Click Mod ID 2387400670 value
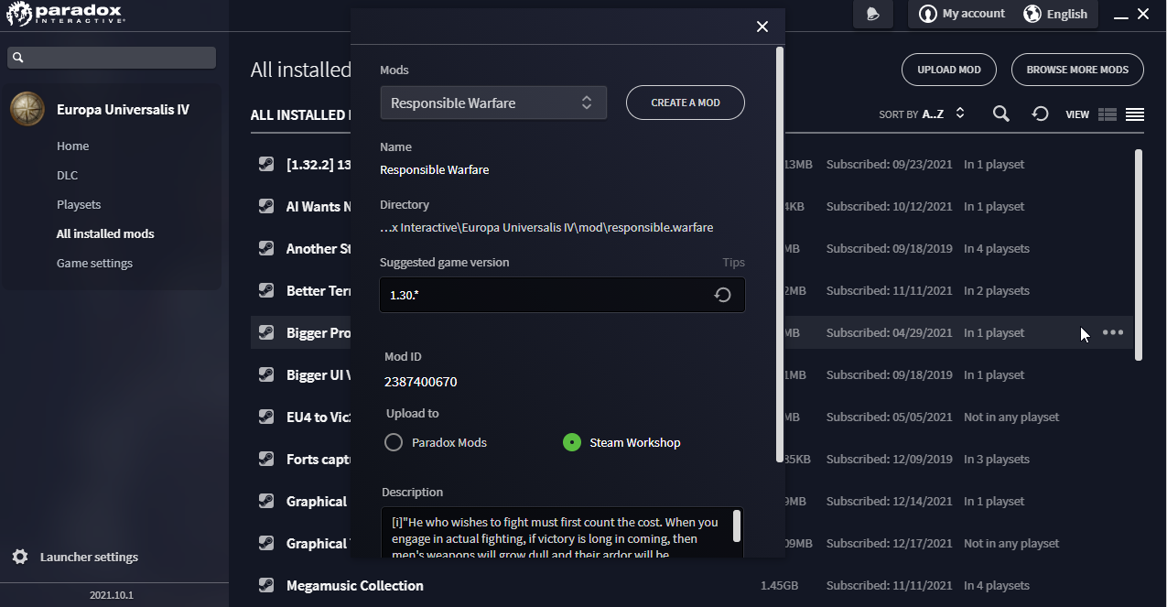1167x607 pixels. tap(421, 382)
